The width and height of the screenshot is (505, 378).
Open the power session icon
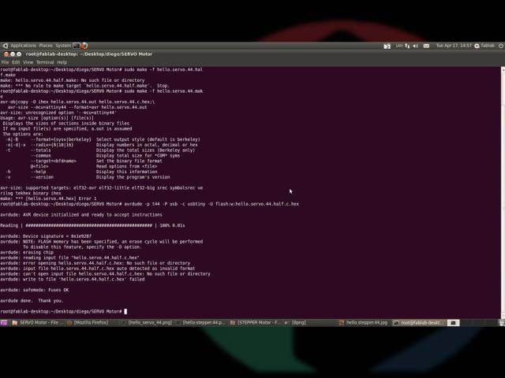501,46
